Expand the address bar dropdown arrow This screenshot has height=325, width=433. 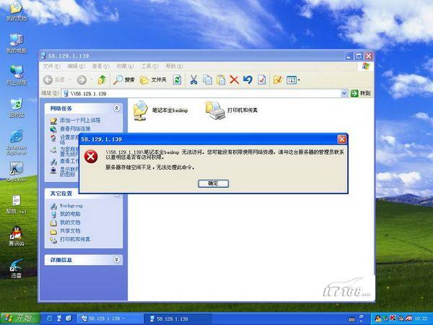click(x=344, y=93)
